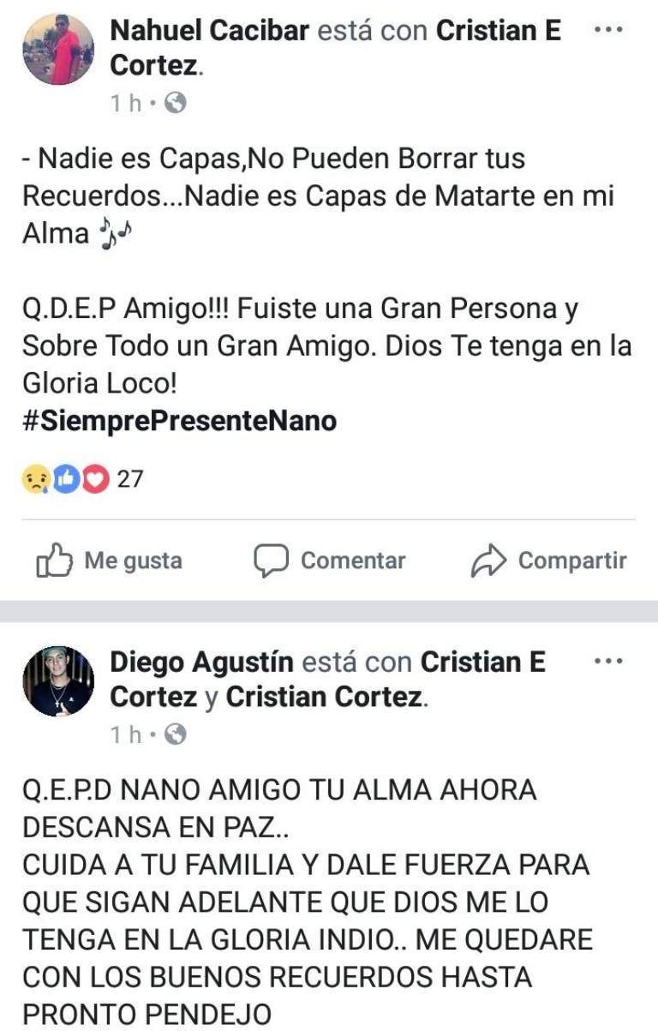658x1031 pixels.
Task: Open the tagged Cristian Cortez link in Diego's post
Action: [x=324, y=697]
